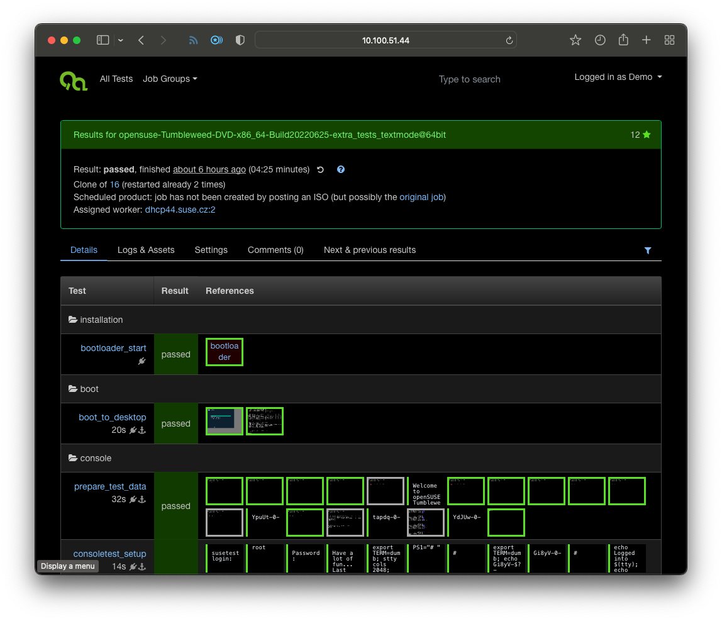Click the 'about 6 hours ago' timestamp
Image resolution: width=722 pixels, height=621 pixels.
pos(209,169)
